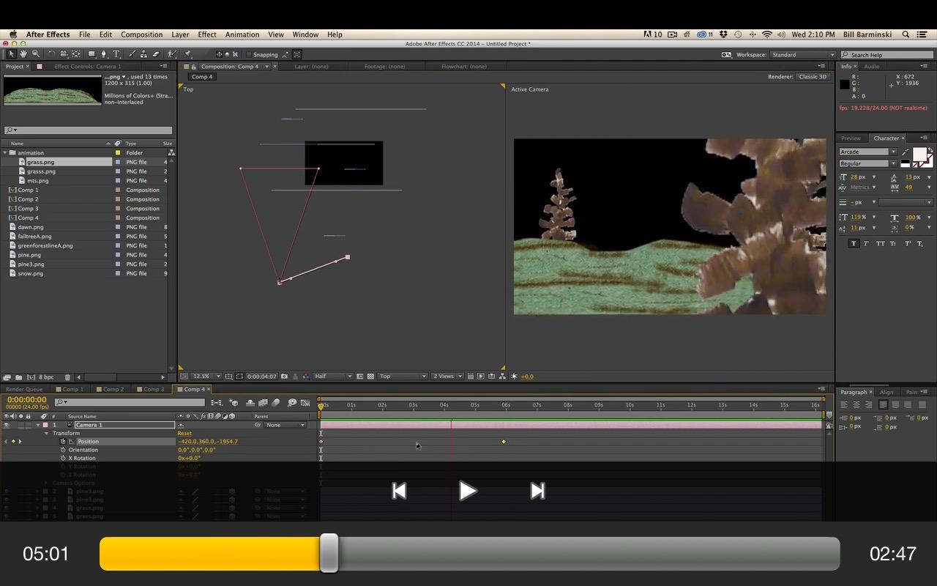Enable the Snapping checkbox

(249, 54)
